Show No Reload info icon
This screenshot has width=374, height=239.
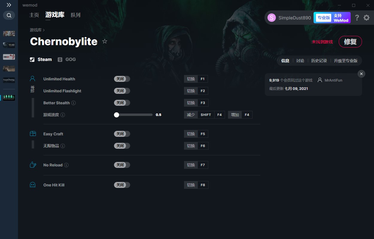pyautogui.click(x=66, y=165)
